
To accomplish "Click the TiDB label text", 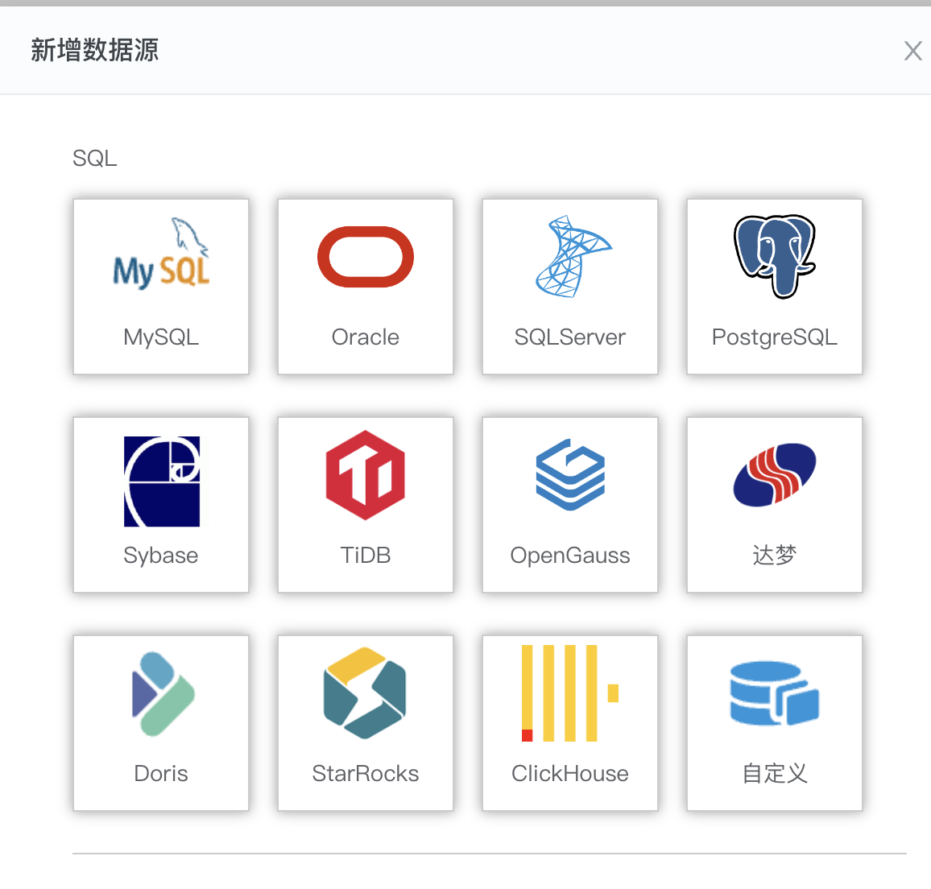I will point(365,556).
